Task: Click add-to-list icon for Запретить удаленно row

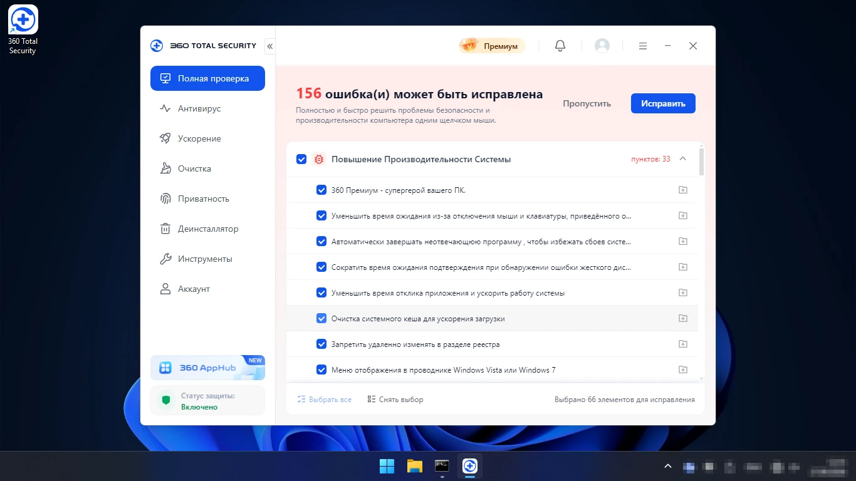Action: click(683, 344)
